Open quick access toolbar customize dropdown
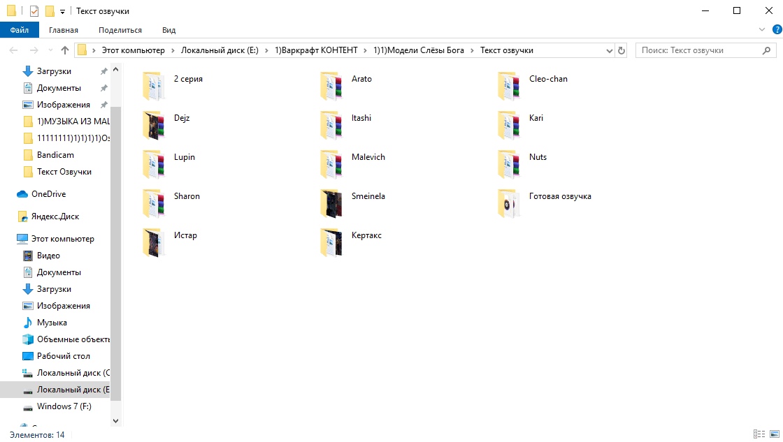Viewport: 783px width, 442px height. tap(62, 11)
